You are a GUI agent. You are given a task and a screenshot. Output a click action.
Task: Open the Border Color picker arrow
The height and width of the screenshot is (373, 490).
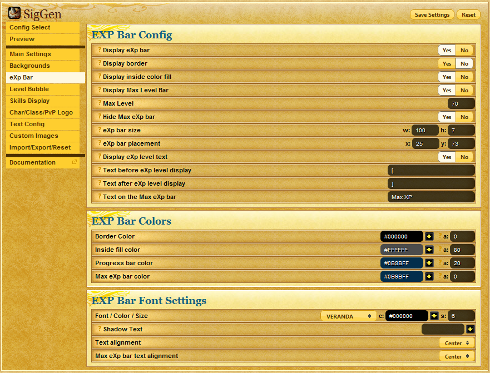click(x=429, y=236)
